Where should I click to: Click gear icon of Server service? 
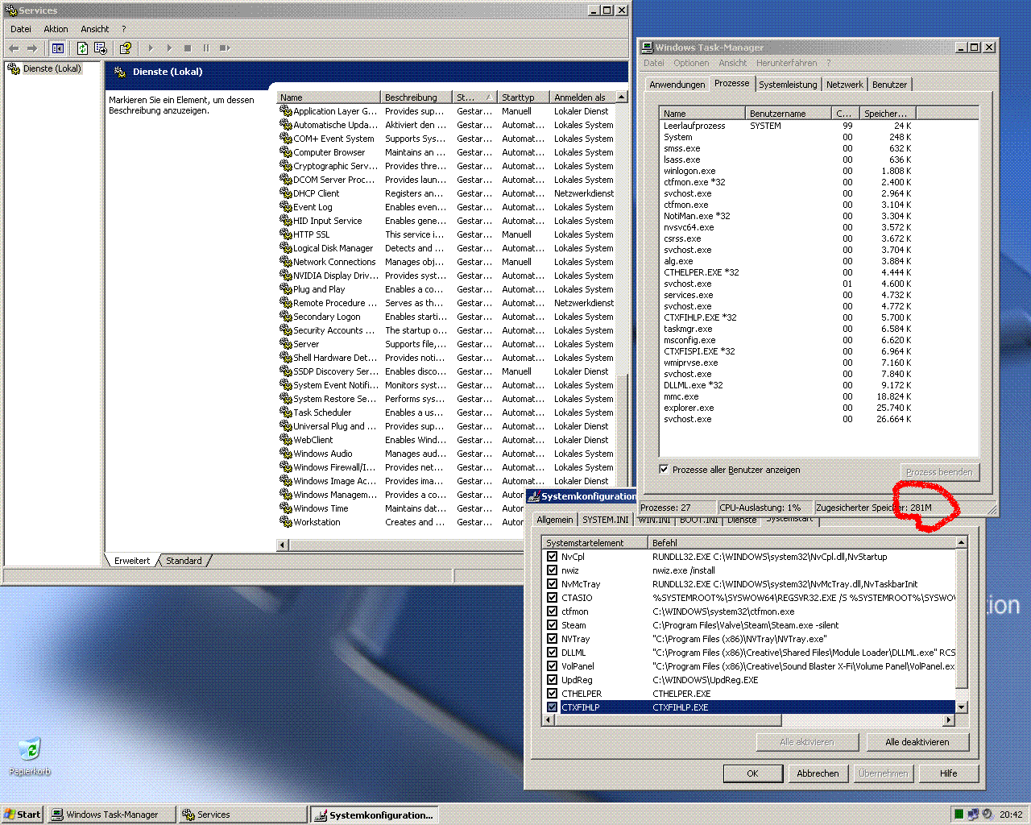pyautogui.click(x=285, y=344)
